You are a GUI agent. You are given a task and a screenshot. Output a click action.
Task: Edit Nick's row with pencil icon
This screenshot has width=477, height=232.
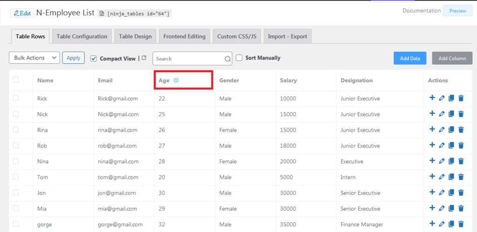(x=442, y=114)
